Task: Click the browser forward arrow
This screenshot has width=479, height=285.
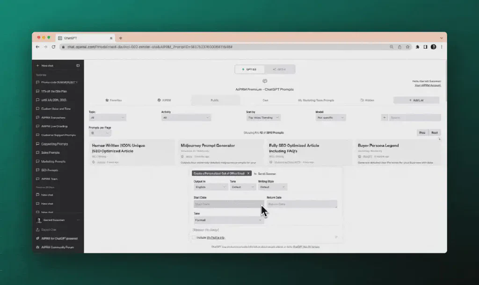Action: 45,47
